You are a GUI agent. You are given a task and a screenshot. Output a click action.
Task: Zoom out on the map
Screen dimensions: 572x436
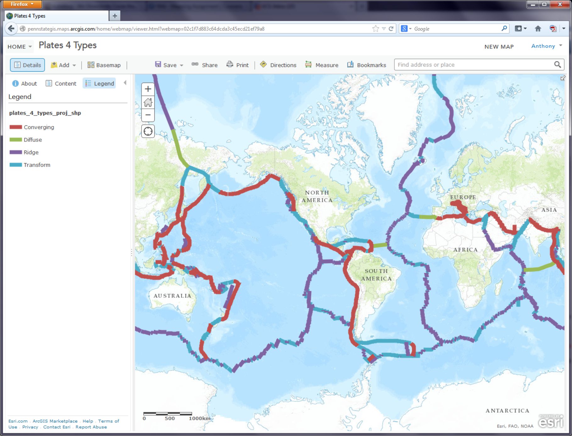click(x=148, y=115)
